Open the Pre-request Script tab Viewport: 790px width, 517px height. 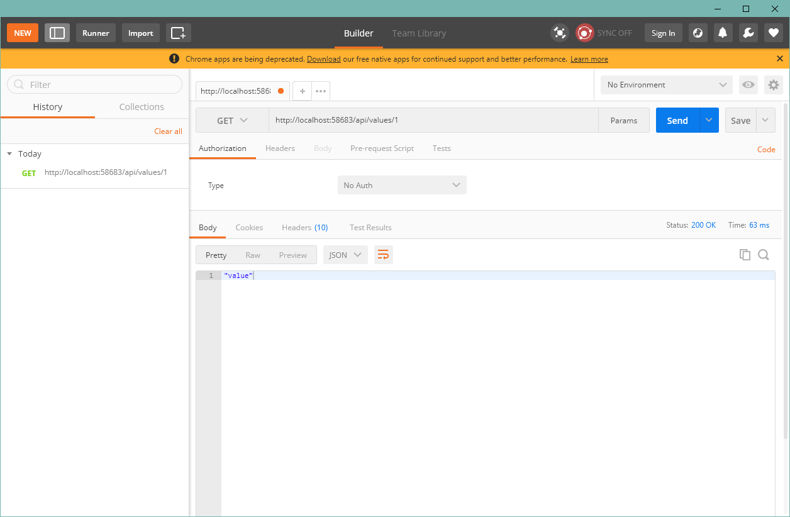(x=382, y=148)
